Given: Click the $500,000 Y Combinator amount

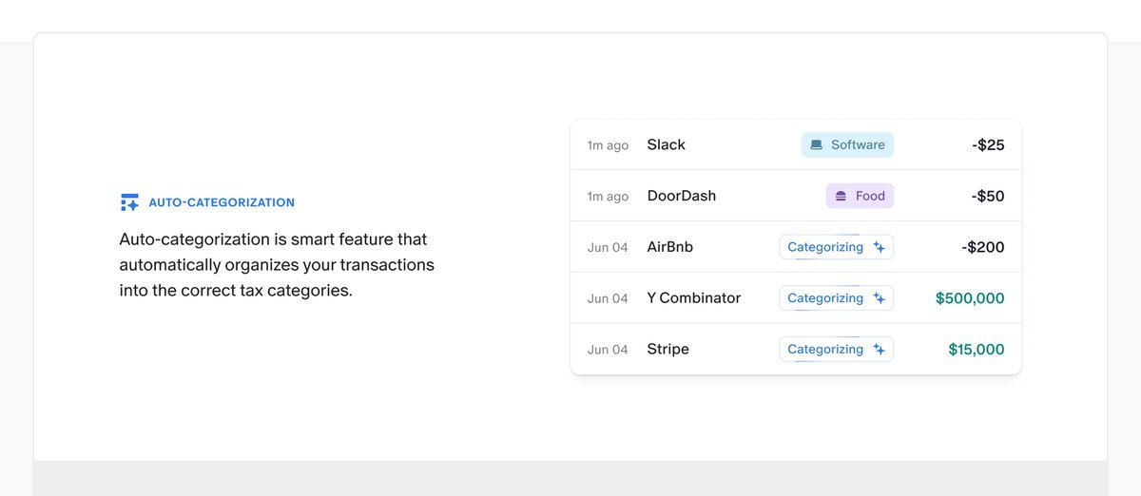Looking at the screenshot, I should 970,298.
